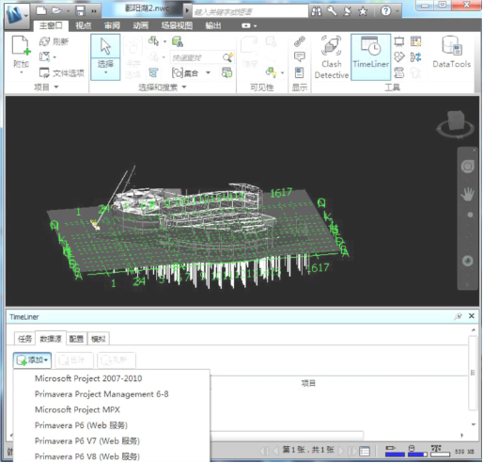Open the TimeLiner 配置 tab

point(76,339)
